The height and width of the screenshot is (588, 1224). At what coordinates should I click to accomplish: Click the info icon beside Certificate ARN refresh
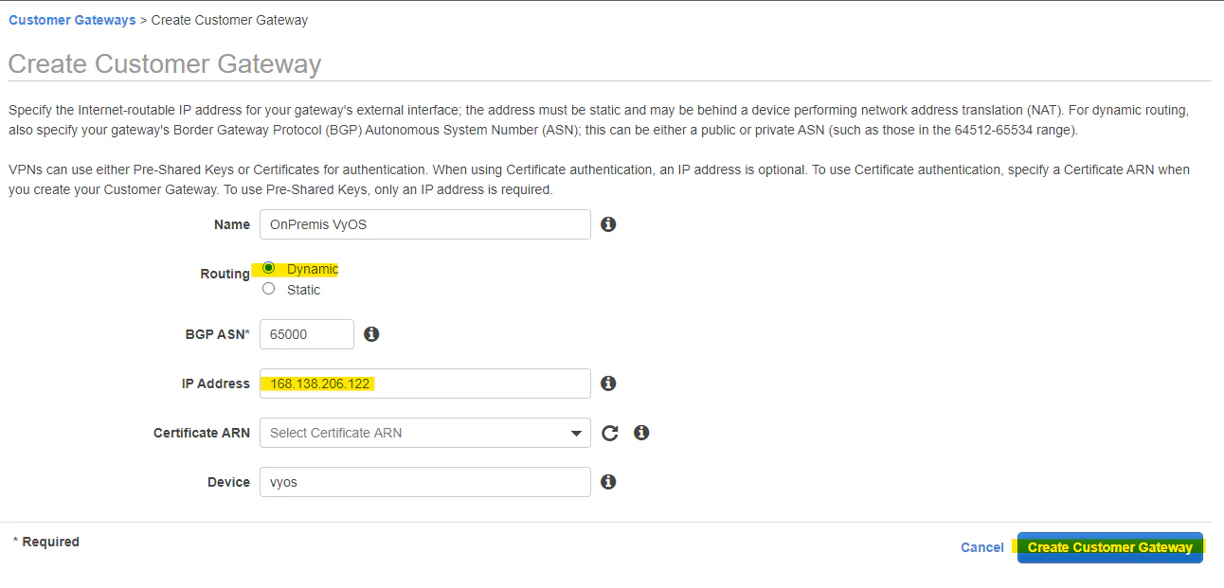641,433
